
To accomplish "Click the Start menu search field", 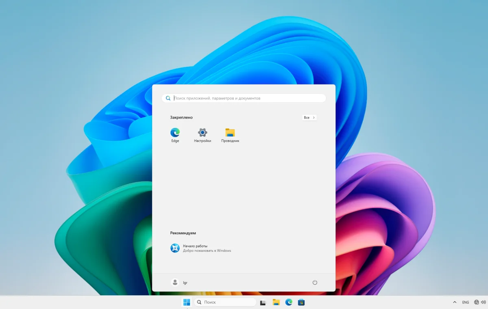I will click(248, 98).
